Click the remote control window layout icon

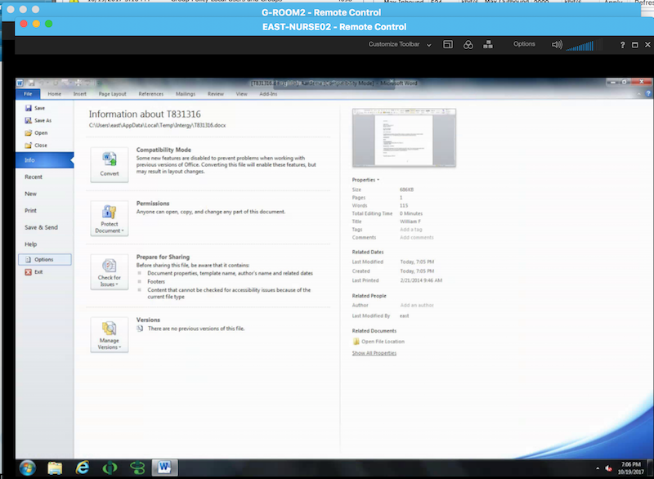[448, 44]
